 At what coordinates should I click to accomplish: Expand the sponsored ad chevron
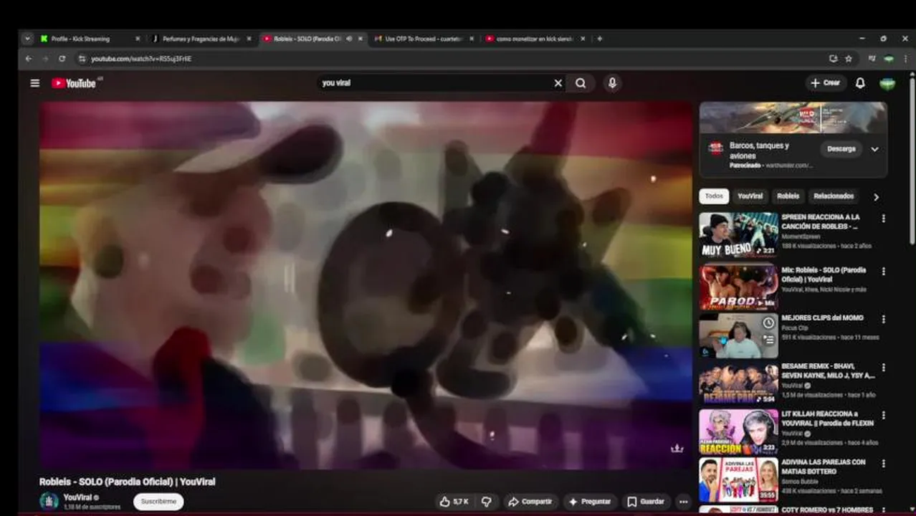874,149
